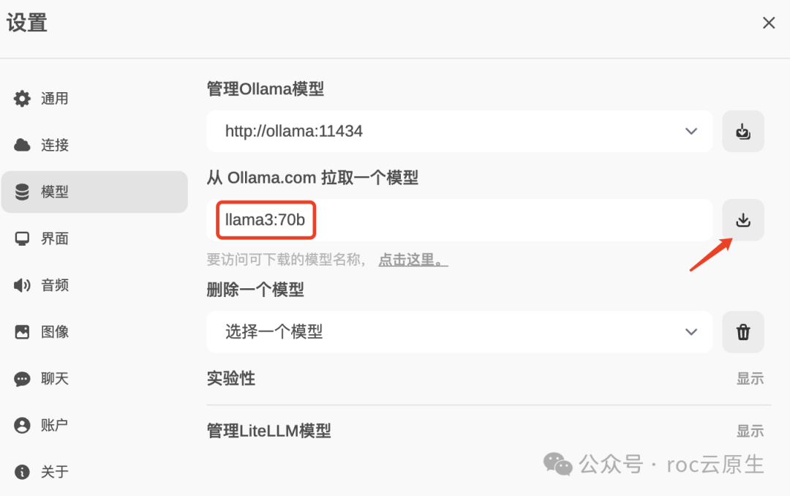Screen dimensions: 790x496
Task: Click the Images picture icon
Action: click(23, 332)
